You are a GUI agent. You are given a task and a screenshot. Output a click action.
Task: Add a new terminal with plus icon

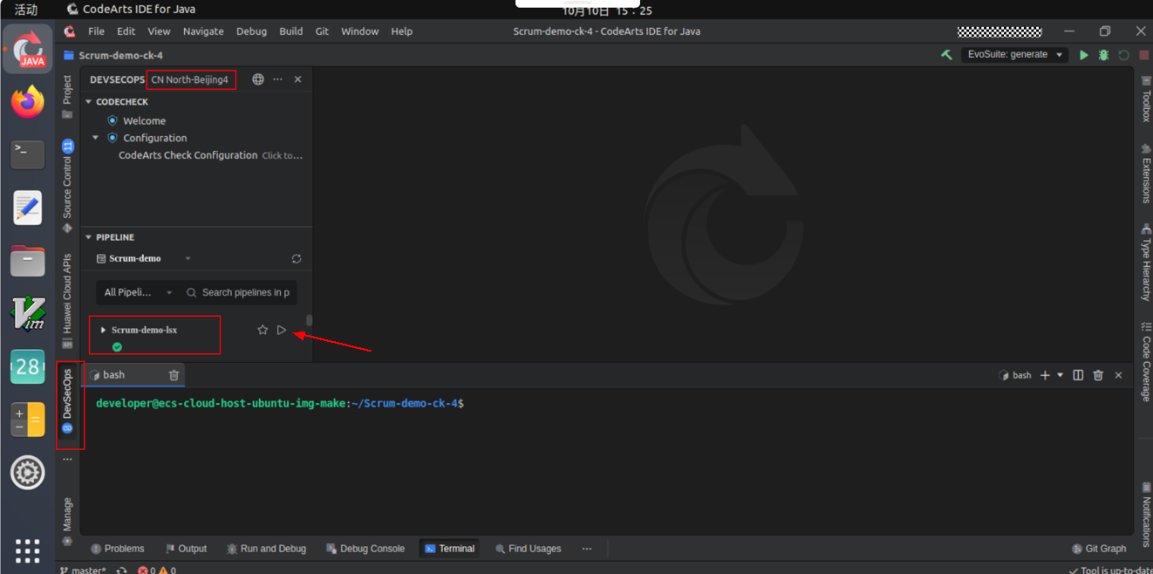(x=1045, y=375)
